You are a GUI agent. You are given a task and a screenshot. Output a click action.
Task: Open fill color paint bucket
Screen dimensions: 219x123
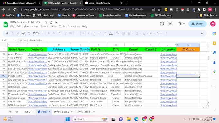pyautogui.click(x=118, y=33)
